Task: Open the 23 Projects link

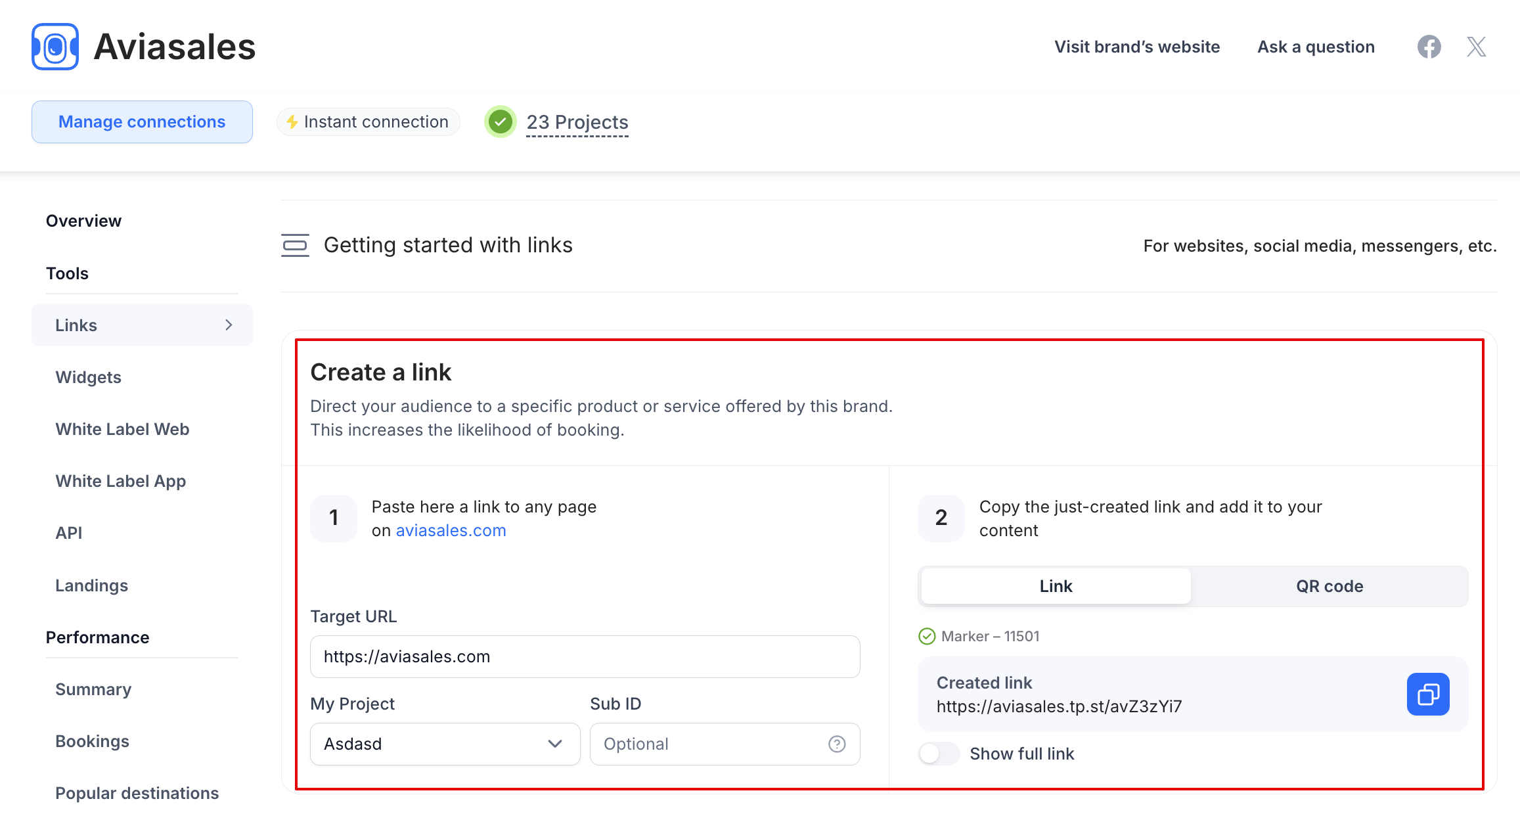Action: coord(577,122)
